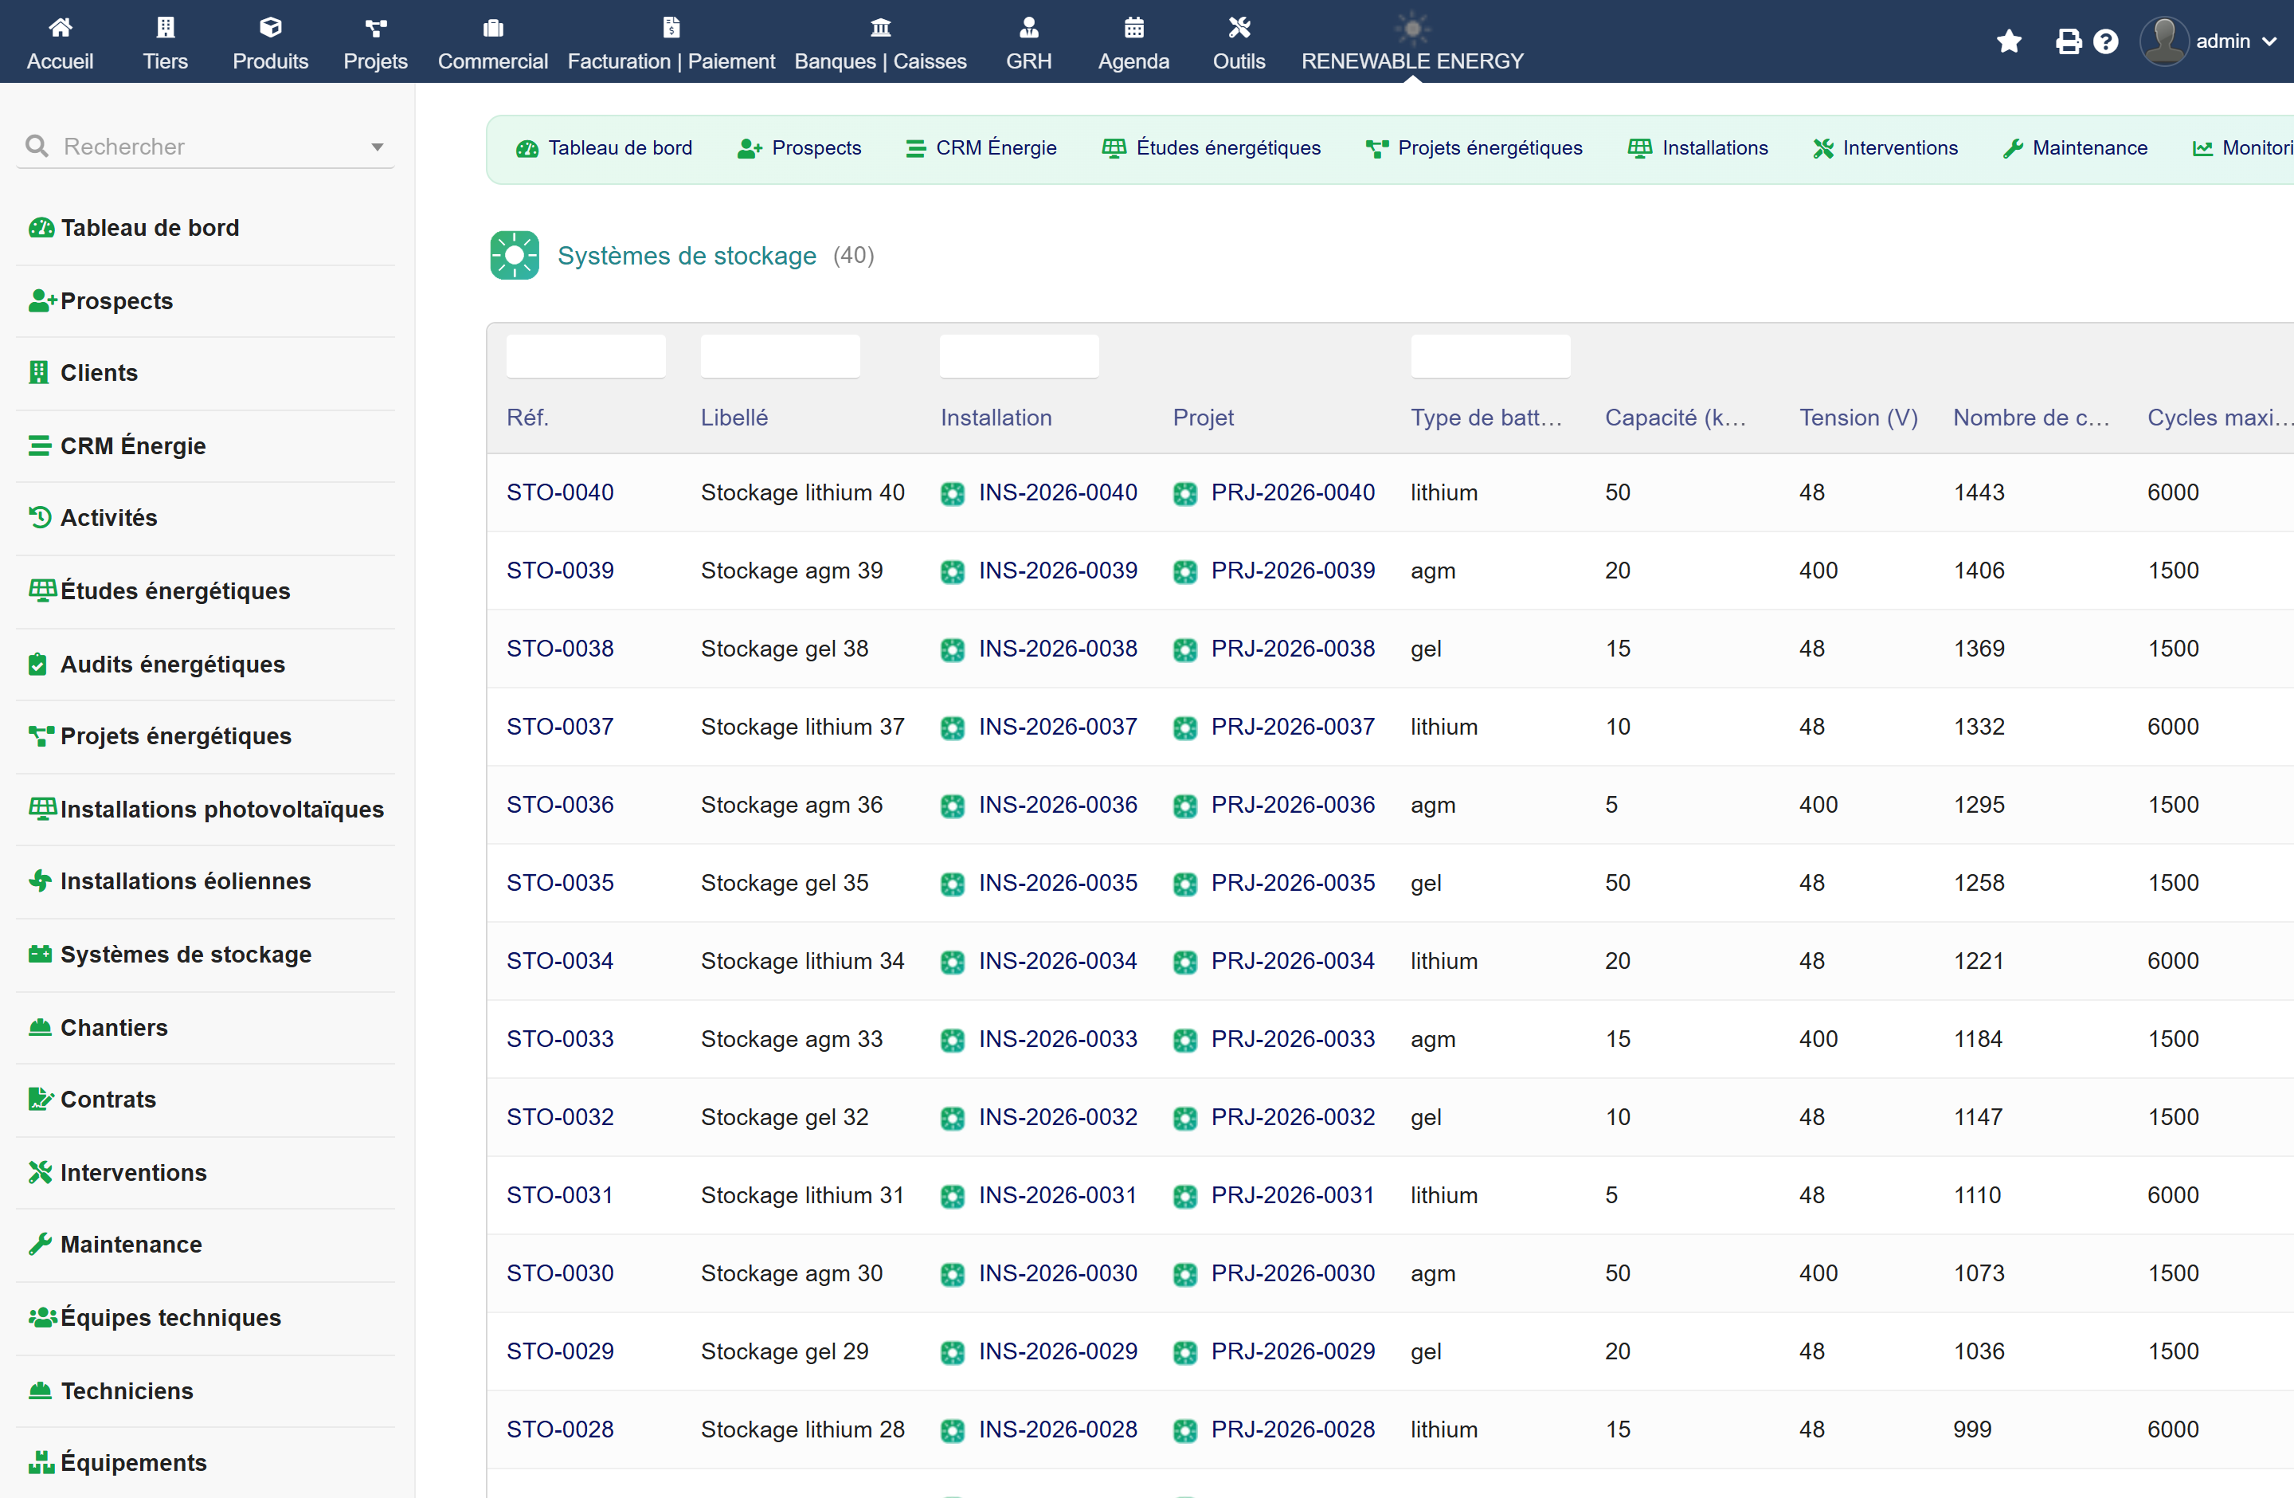2294x1498 pixels.
Task: Open the Outils tools icon
Action: click(x=1239, y=27)
